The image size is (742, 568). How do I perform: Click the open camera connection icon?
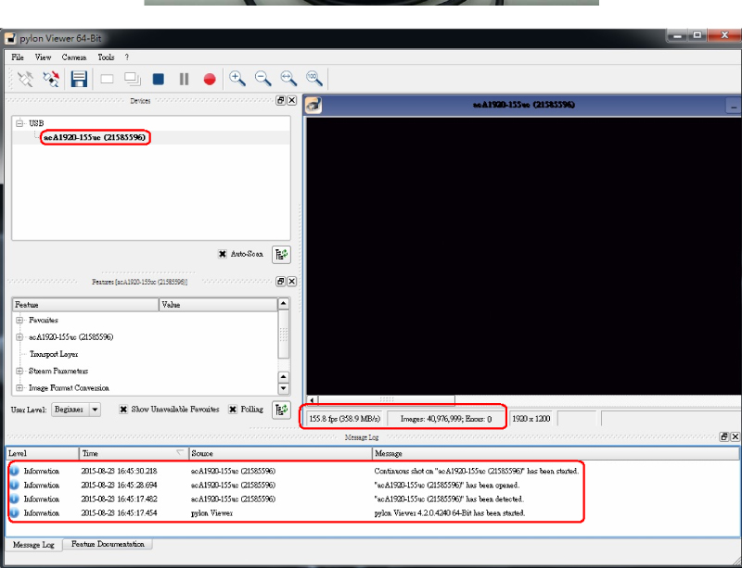[25, 79]
